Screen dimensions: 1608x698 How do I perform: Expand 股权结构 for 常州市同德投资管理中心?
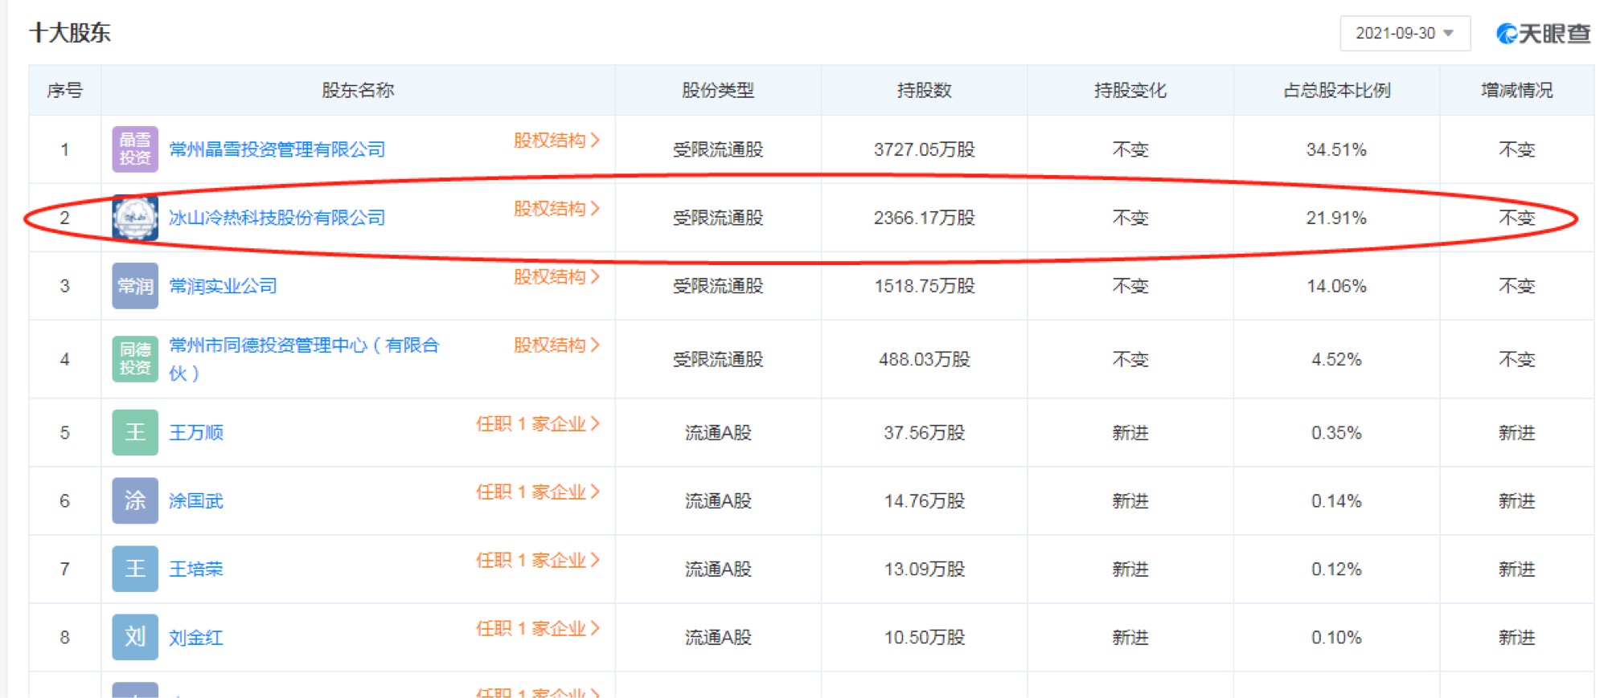pyautogui.click(x=556, y=345)
